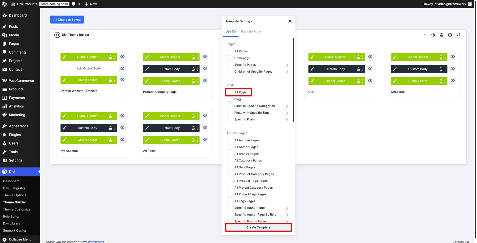The width and height of the screenshot is (477, 243).
Task: Edit Custom Body of Product Category Page
Action: pos(147,69)
